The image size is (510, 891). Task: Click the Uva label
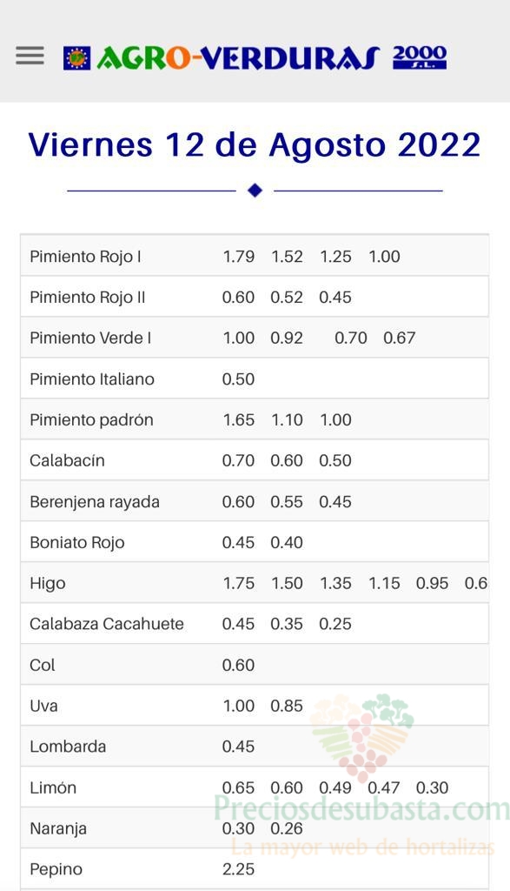pyautogui.click(x=43, y=706)
